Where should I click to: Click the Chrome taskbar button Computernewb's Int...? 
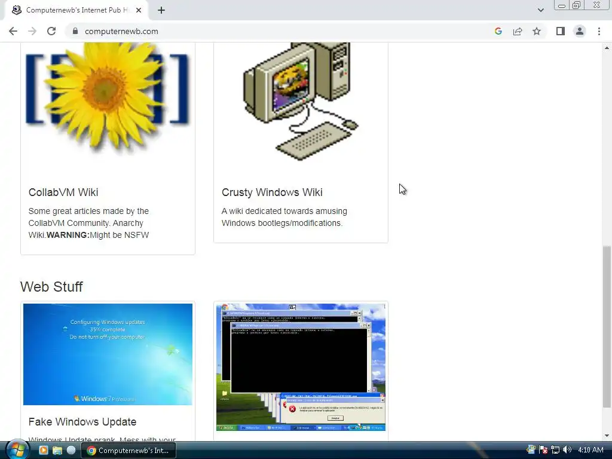[x=128, y=451]
